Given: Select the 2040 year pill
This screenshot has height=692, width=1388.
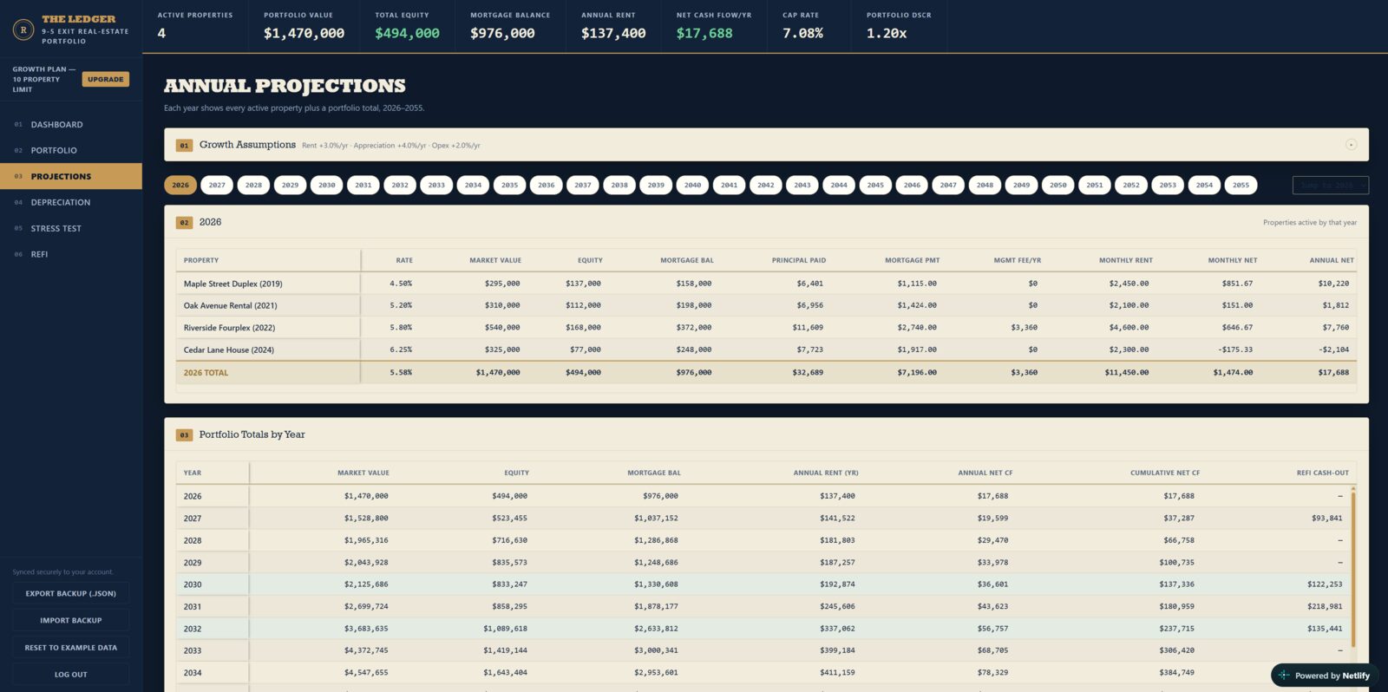Looking at the screenshot, I should 692,185.
